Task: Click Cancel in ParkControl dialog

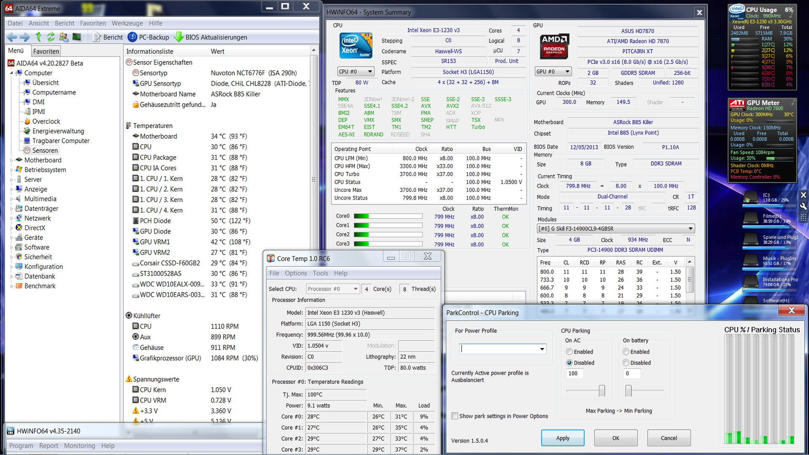Action: 669,438
